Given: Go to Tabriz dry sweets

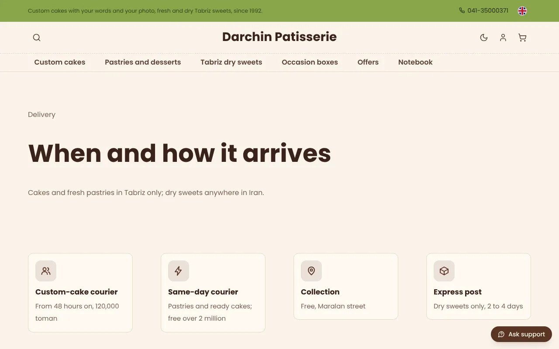Looking at the screenshot, I should 231,62.
